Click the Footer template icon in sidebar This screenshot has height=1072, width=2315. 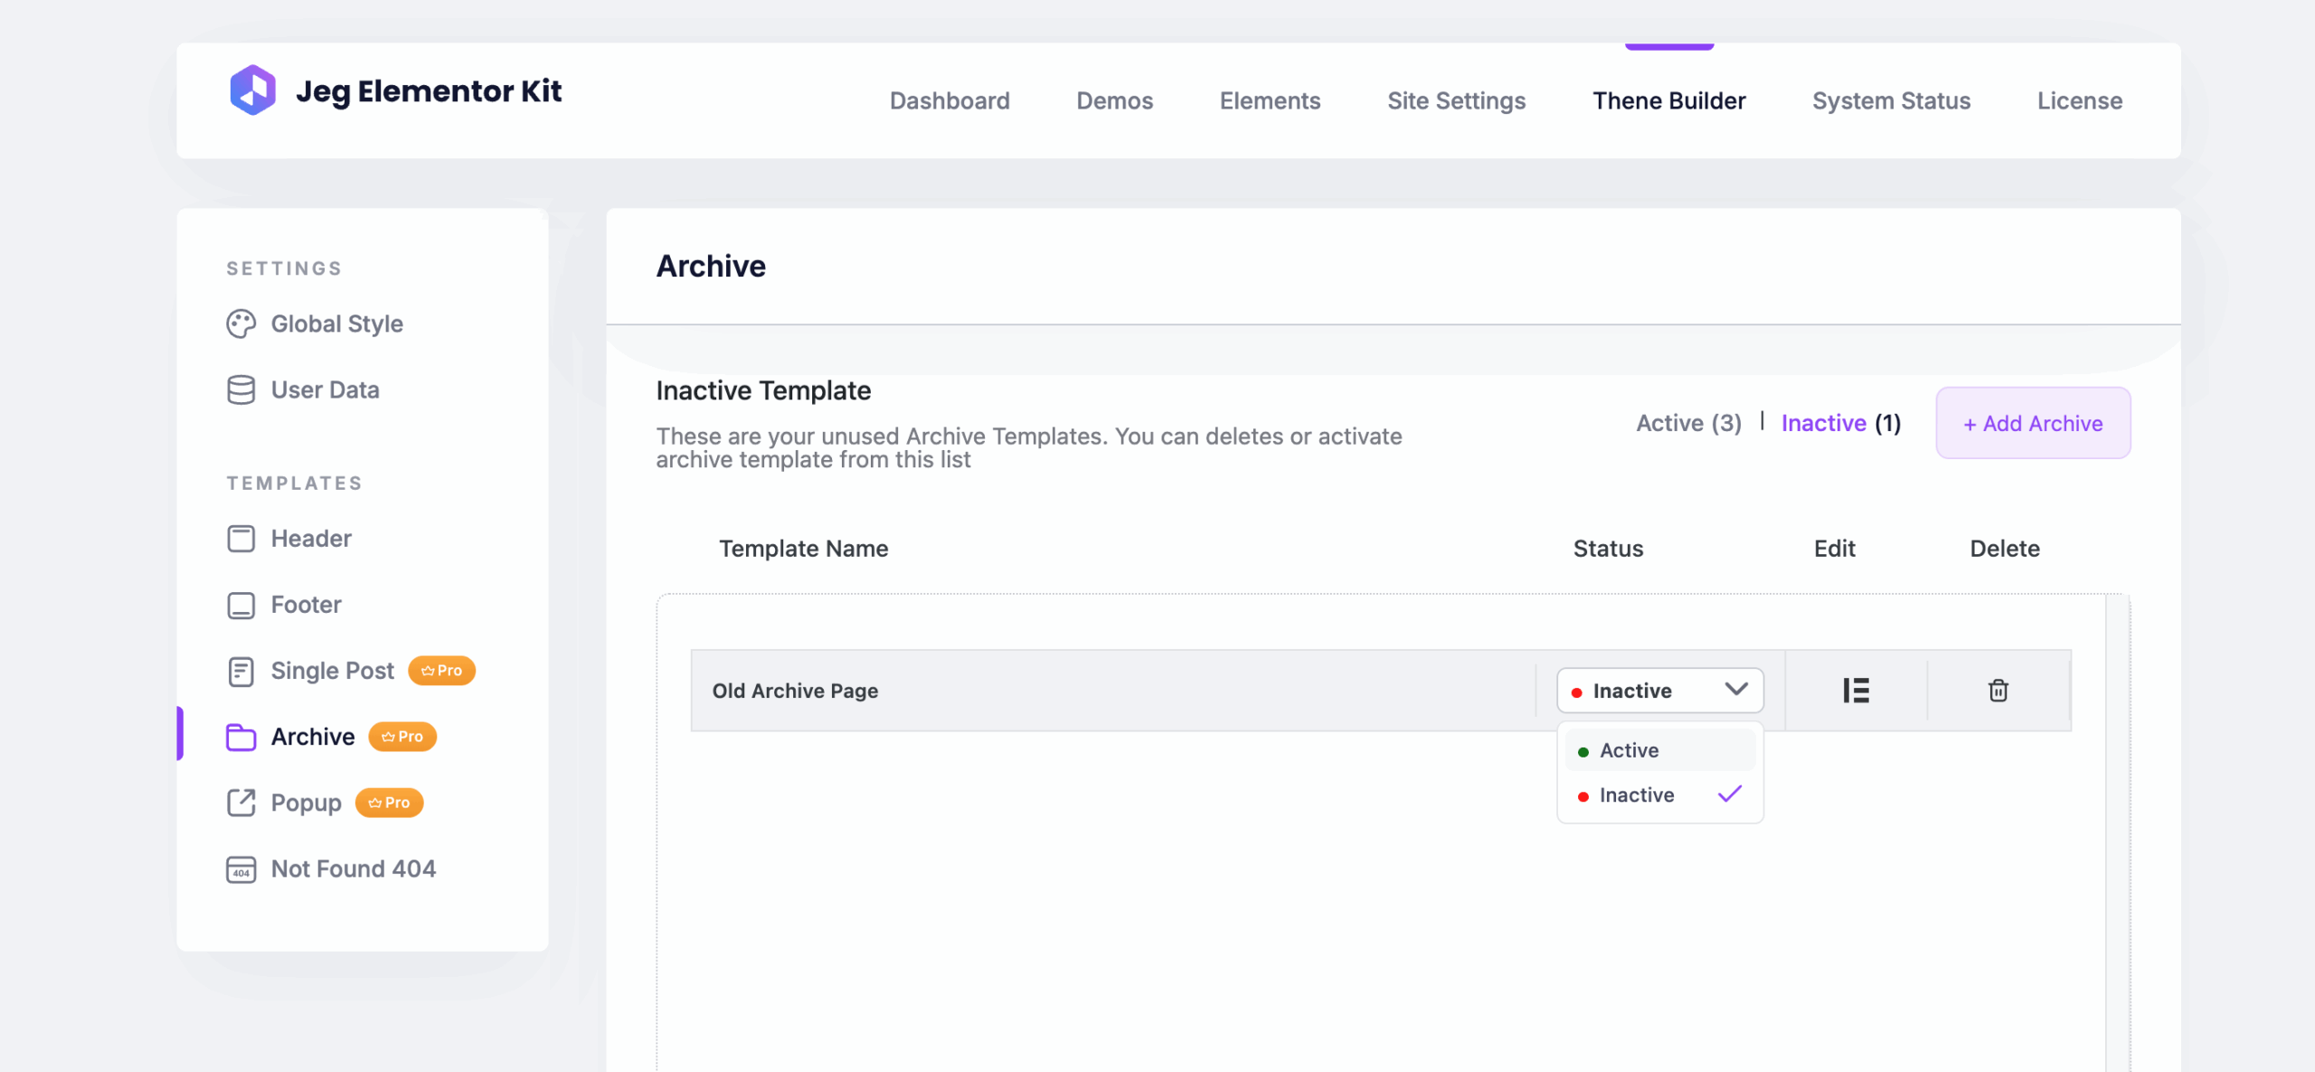(x=241, y=605)
